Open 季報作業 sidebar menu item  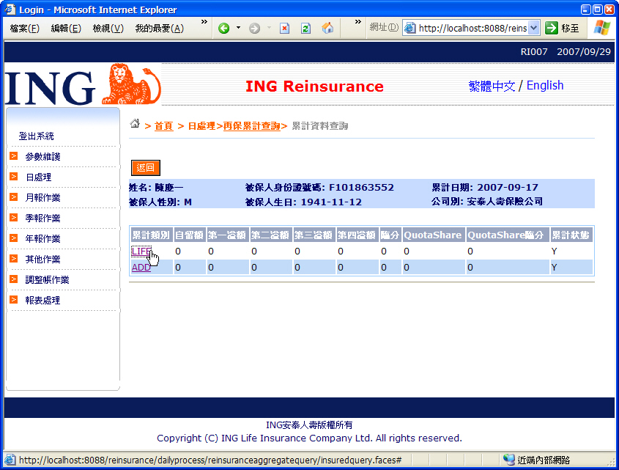42,219
